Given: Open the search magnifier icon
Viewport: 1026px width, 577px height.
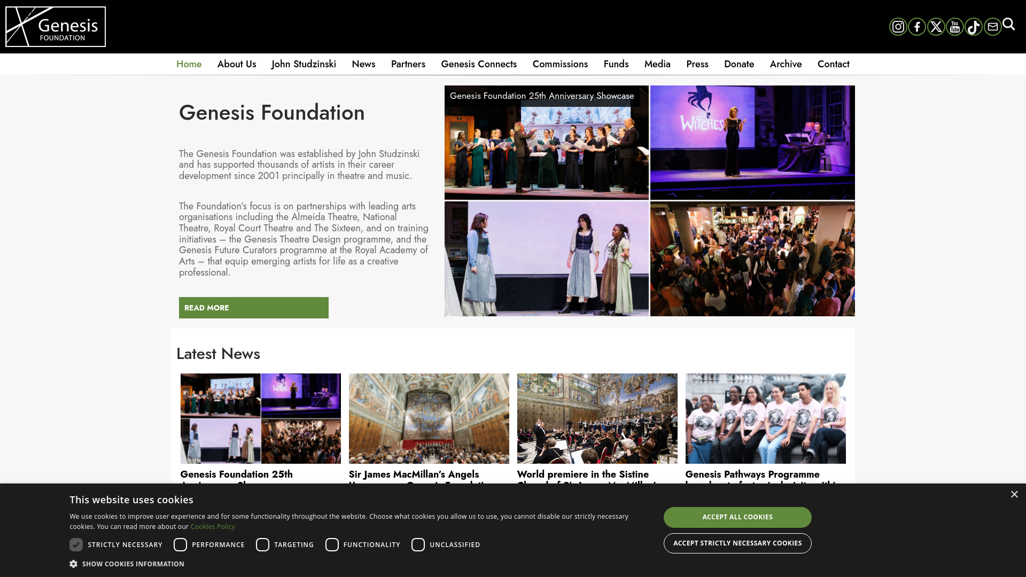Looking at the screenshot, I should point(1009,24).
